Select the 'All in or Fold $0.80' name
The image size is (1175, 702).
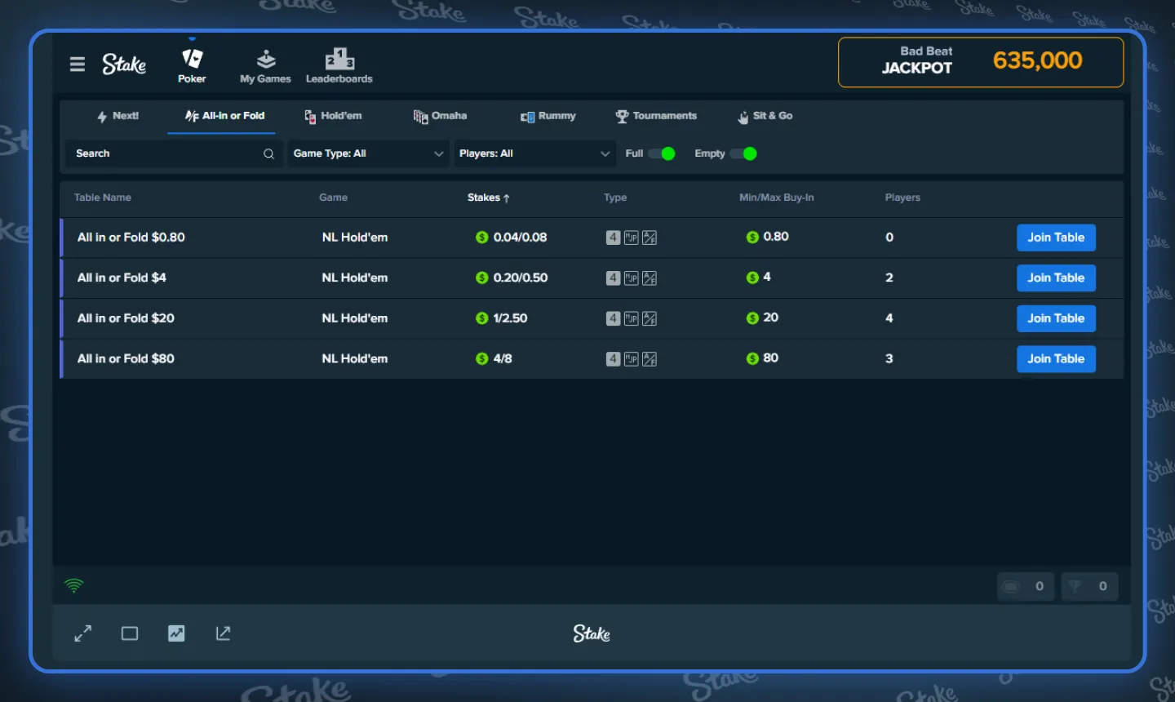131,238
